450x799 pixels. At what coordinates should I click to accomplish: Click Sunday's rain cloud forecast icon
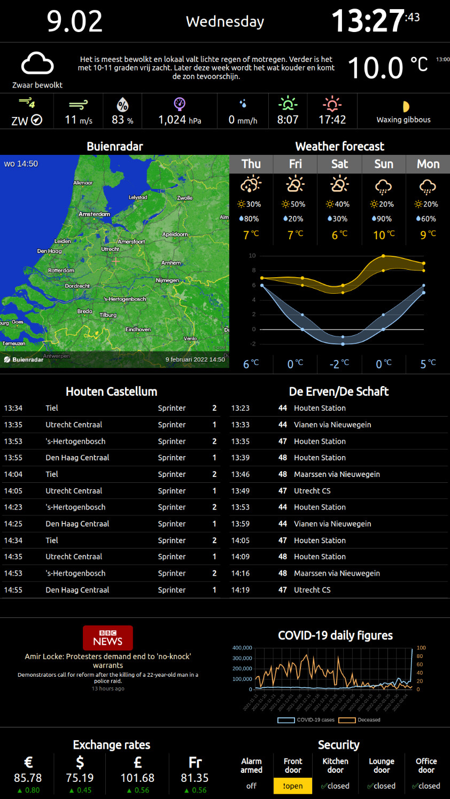coord(383,186)
